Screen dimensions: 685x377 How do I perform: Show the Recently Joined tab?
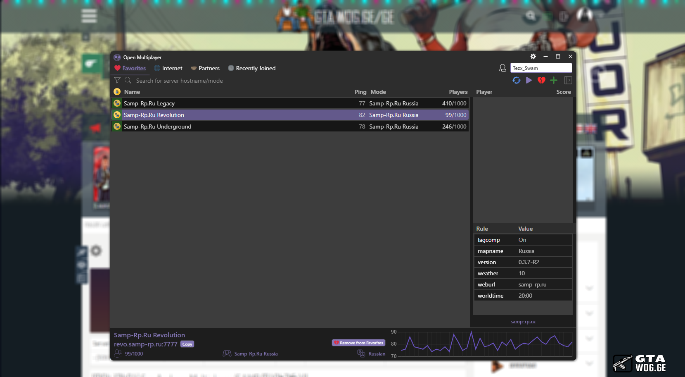pyautogui.click(x=251, y=68)
